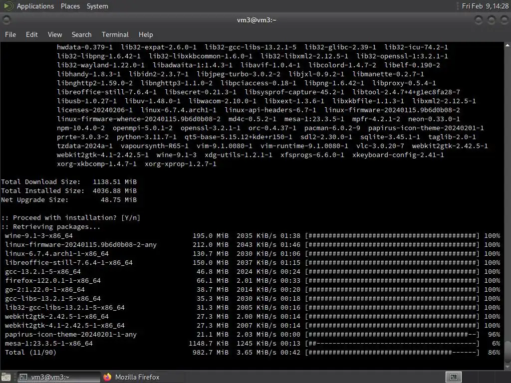The height and width of the screenshot is (383, 511).
Task: Select the active workspace in the workspace switcher
Action: click(453, 377)
